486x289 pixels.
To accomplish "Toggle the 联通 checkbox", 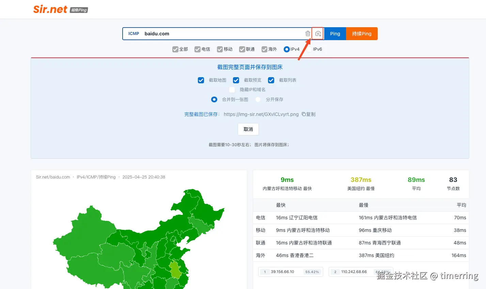I will coord(242,49).
